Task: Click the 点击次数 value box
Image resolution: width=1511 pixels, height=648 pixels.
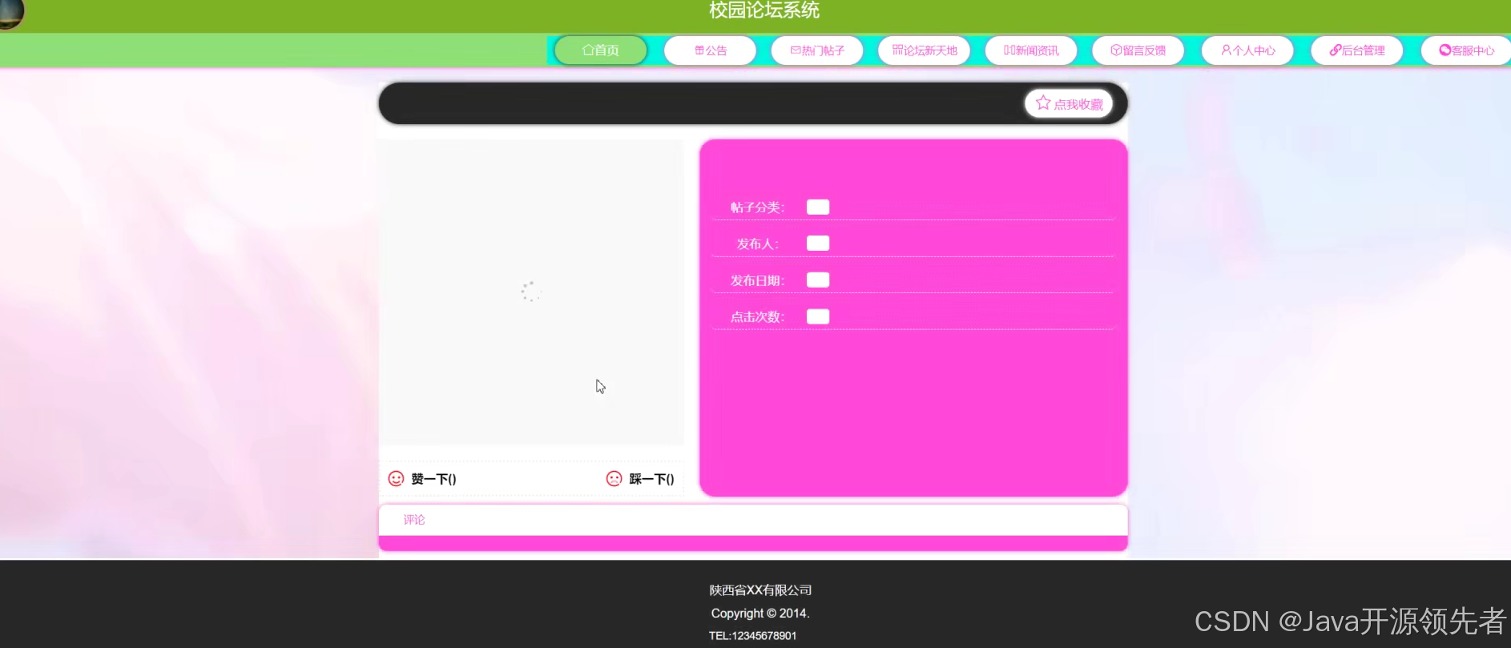Action: [818, 316]
